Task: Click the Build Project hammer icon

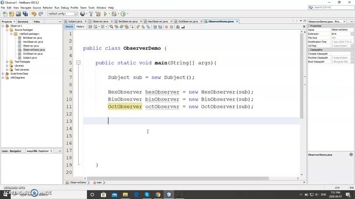Action: (91, 14)
